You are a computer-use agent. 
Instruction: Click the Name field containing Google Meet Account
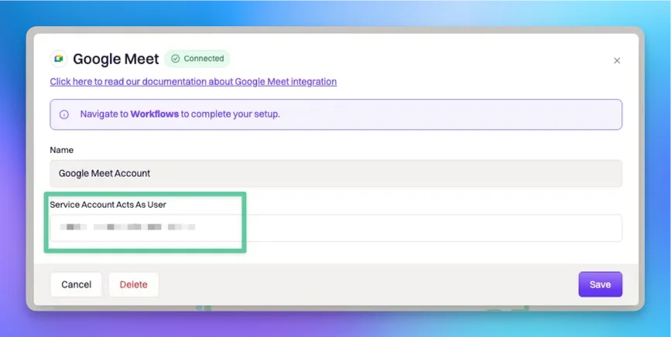tap(336, 173)
